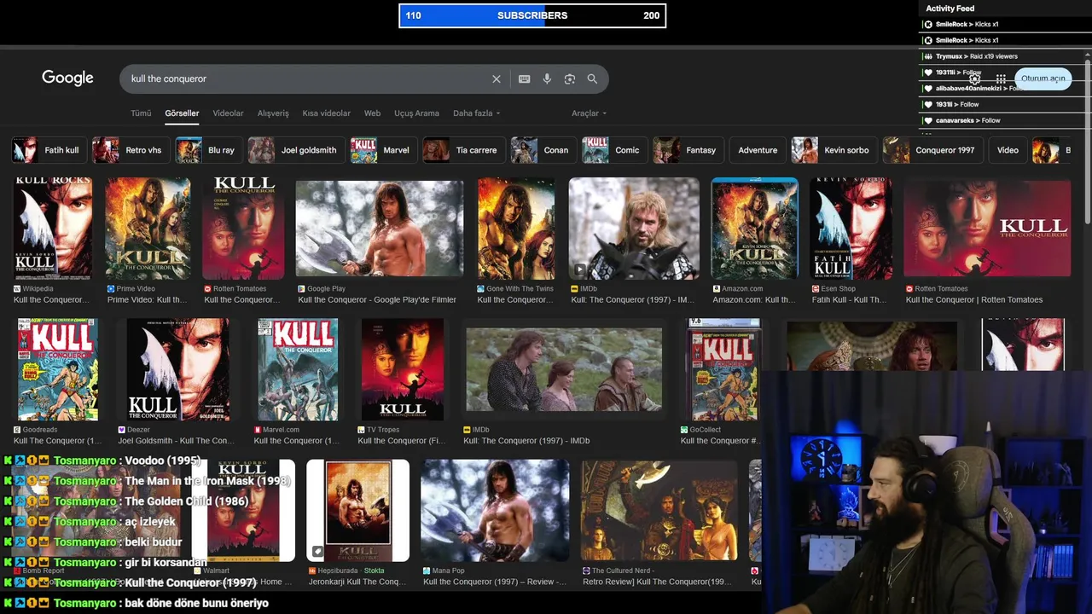Viewport: 1092px width, 614px height.
Task: Open the Alışveriş tab
Action: (273, 113)
